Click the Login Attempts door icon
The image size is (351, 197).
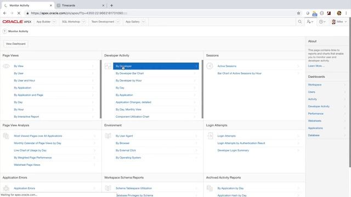(210, 136)
